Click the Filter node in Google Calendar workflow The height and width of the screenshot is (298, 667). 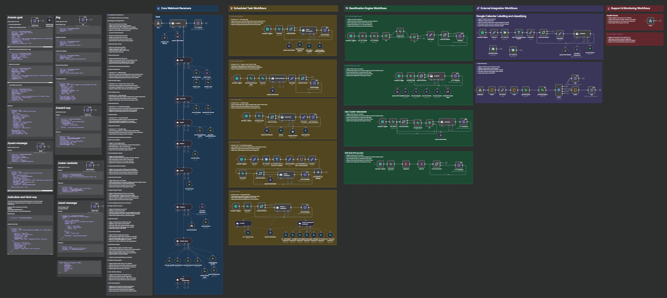(519, 32)
